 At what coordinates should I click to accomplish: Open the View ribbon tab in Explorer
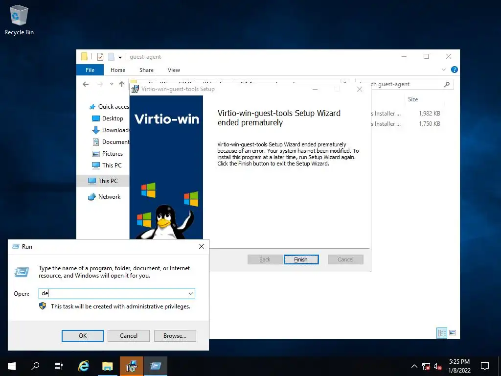click(x=174, y=70)
